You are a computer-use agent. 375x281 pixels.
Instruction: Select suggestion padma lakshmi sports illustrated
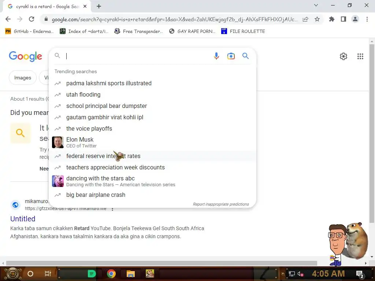(153, 83)
